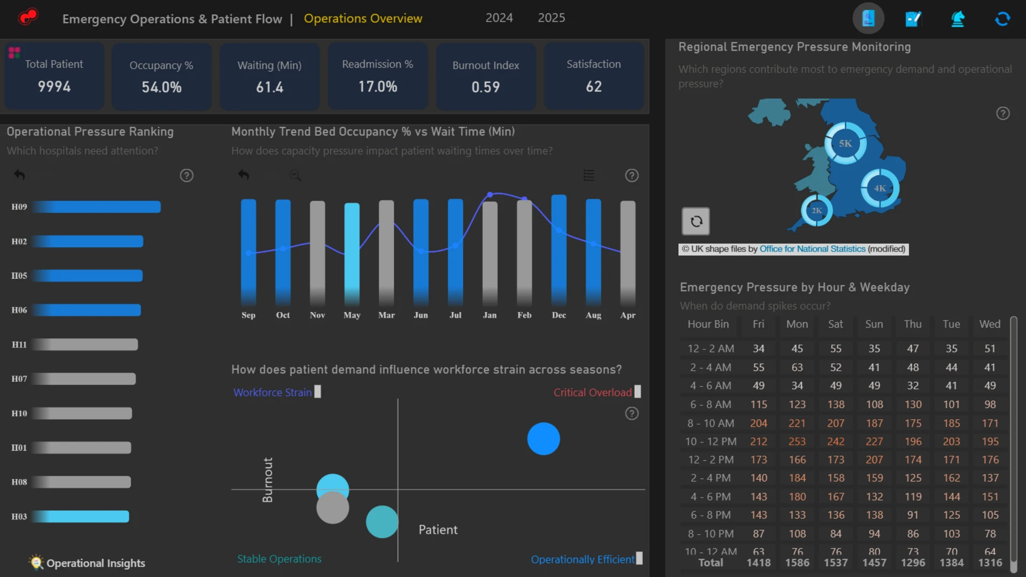Open the edit notes icon in header
1026x577 pixels.
coord(913,19)
